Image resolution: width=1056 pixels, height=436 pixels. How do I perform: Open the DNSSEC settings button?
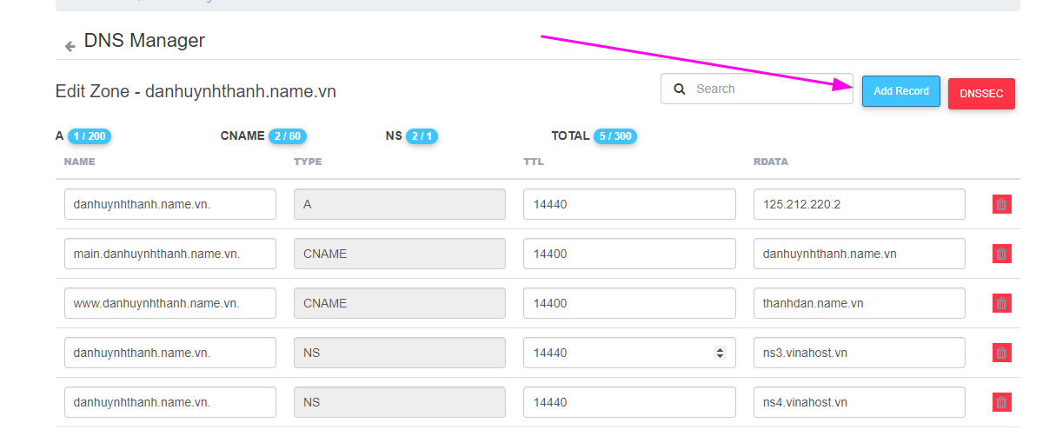pyautogui.click(x=981, y=94)
